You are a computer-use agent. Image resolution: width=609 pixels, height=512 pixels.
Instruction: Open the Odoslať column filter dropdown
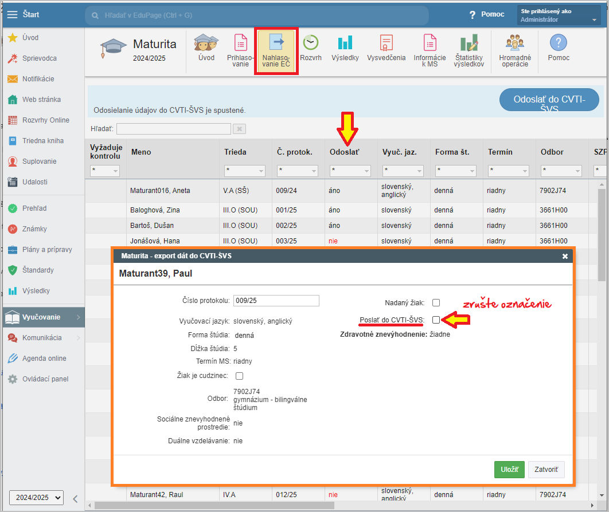[350, 171]
